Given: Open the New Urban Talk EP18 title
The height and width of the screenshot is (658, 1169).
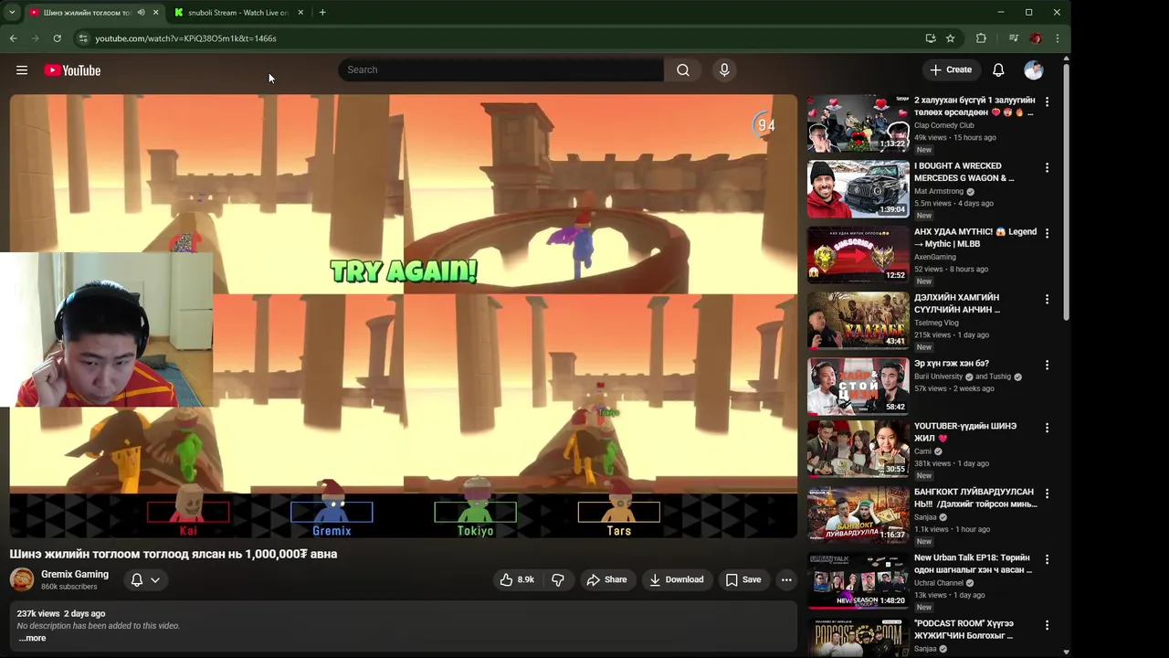Looking at the screenshot, I should tap(973, 564).
